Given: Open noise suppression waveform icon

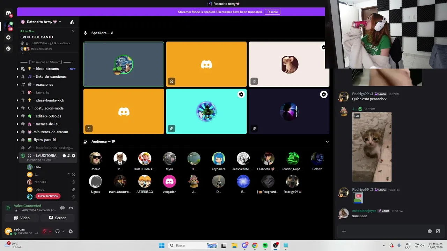Looking at the screenshot, I should click(62, 208).
